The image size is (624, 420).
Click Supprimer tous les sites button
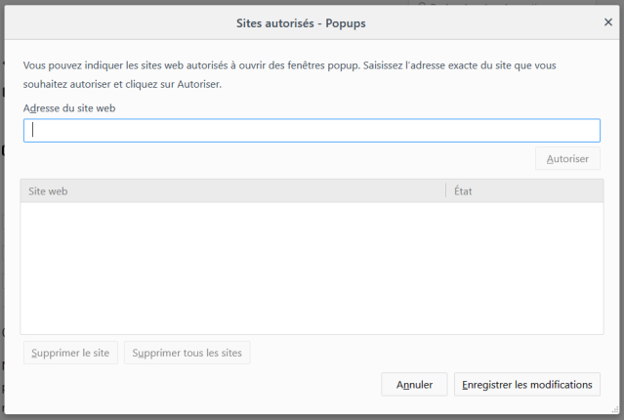point(187,353)
